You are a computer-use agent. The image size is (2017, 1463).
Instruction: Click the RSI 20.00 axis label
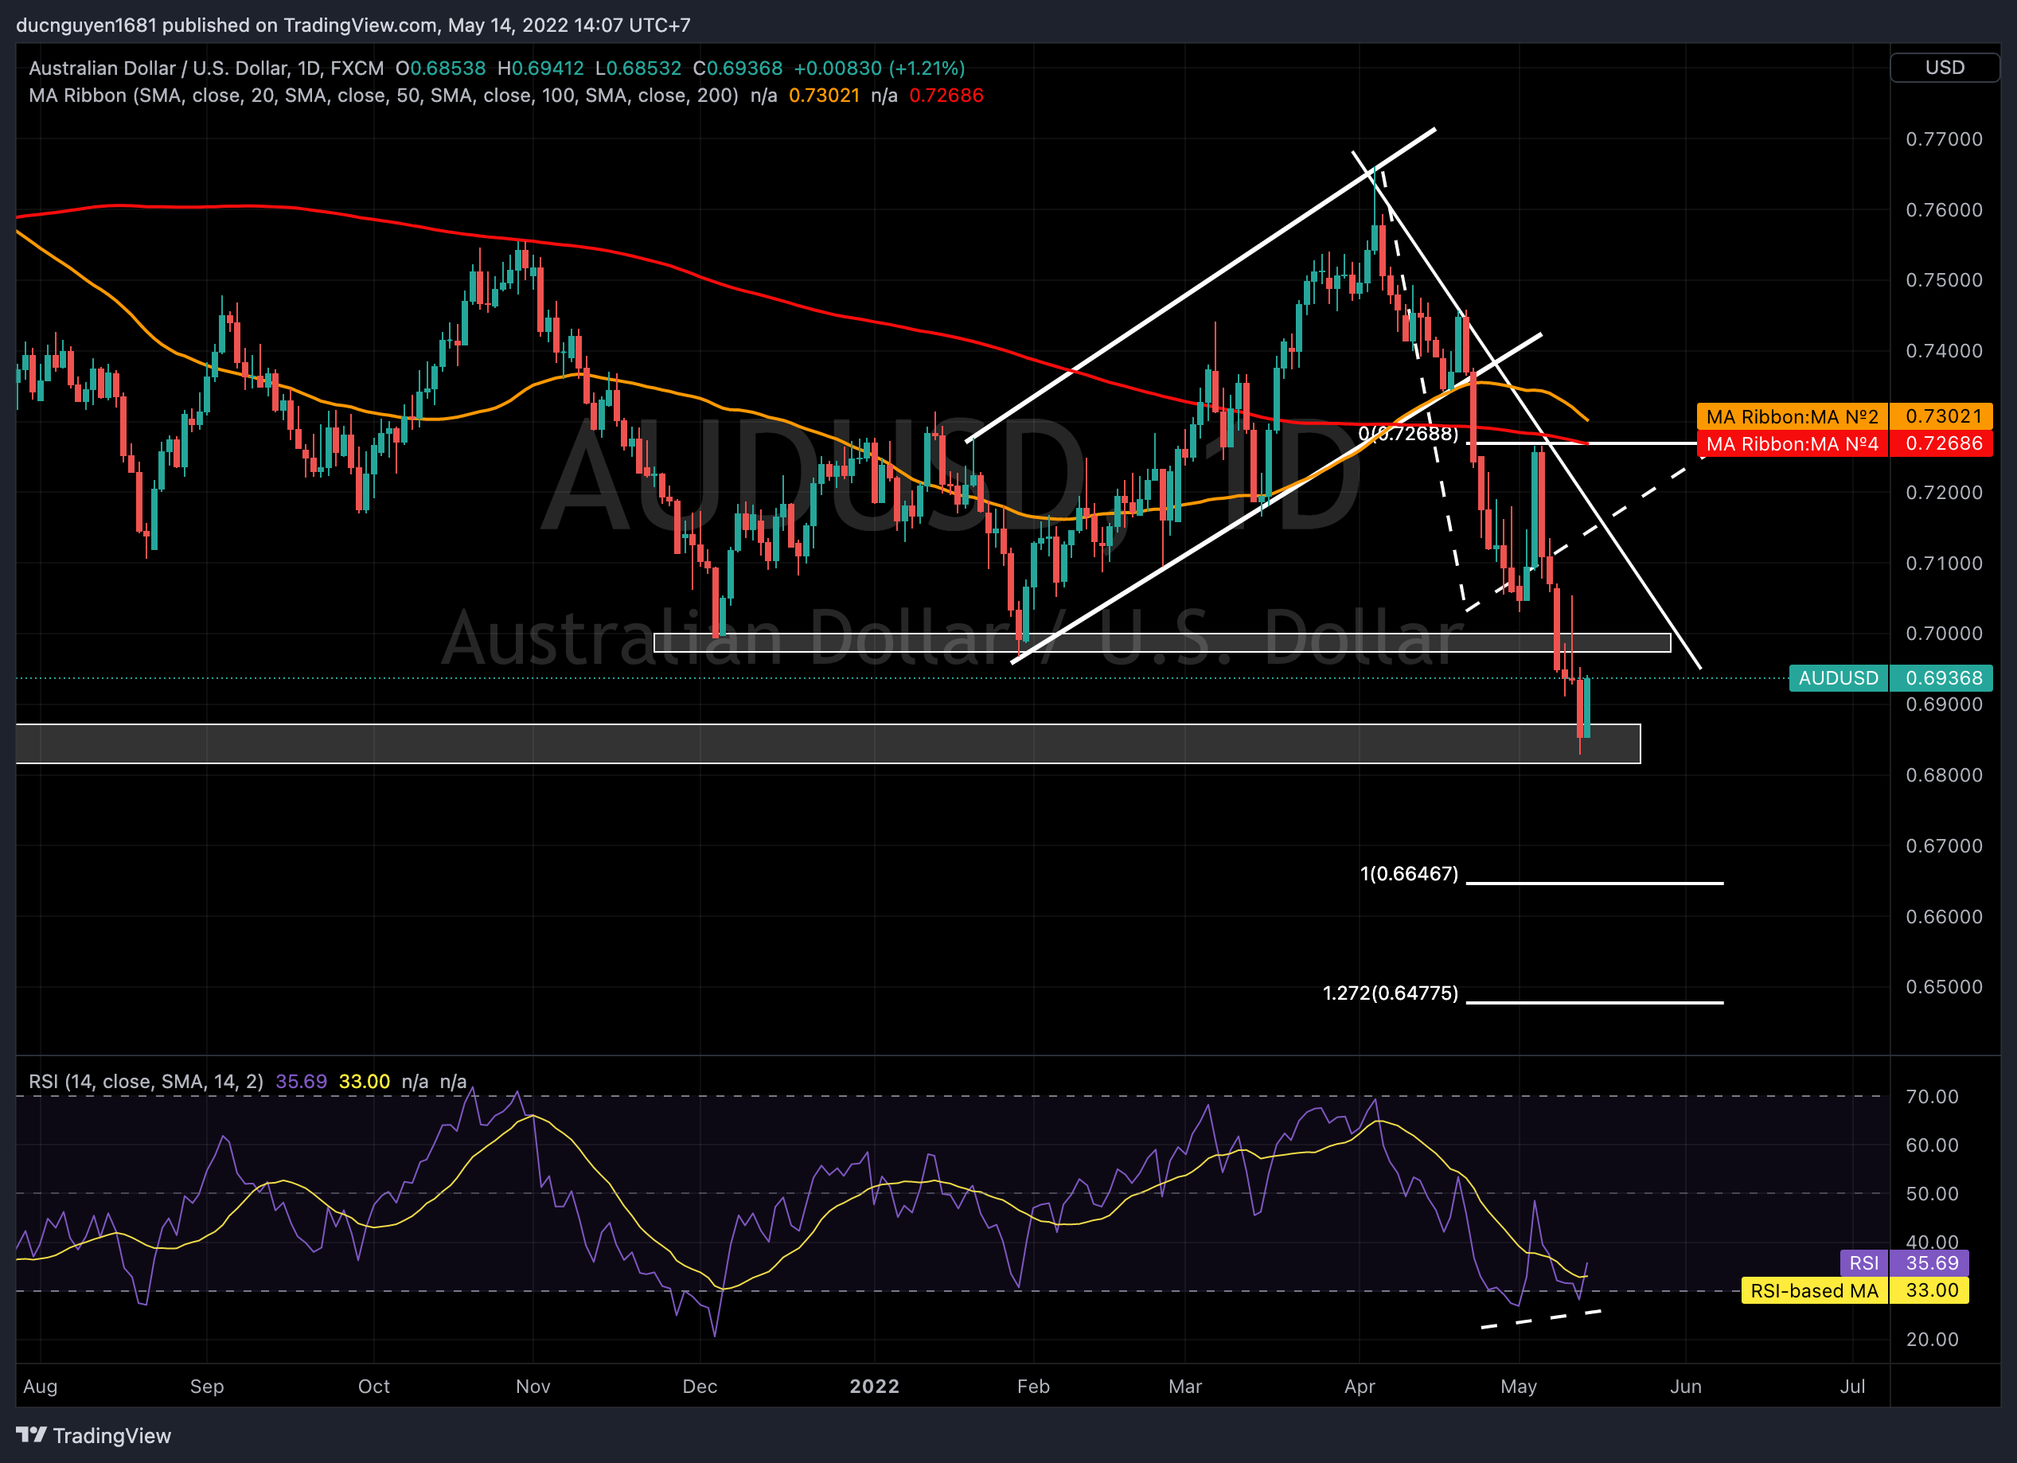pyautogui.click(x=1932, y=1340)
